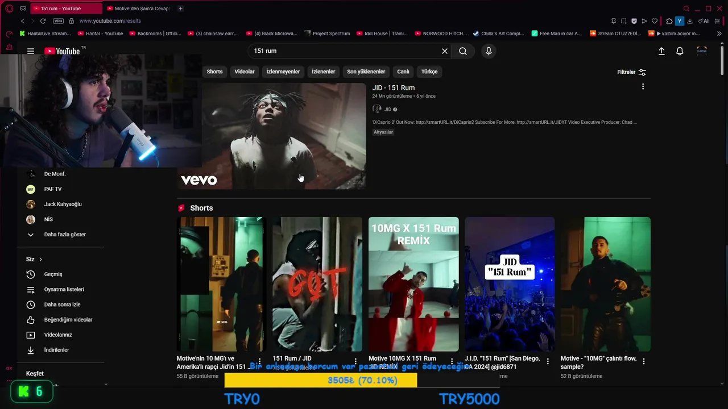Select the Türkçe filter chip
The width and height of the screenshot is (728, 409).
pos(429,72)
